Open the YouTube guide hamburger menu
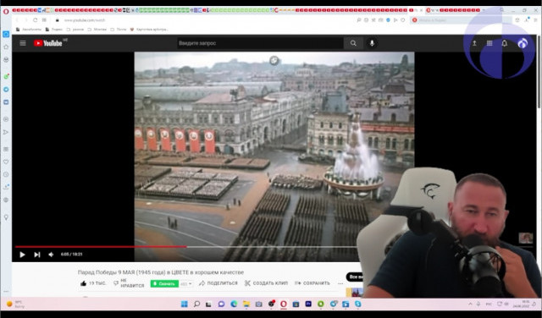The image size is (542, 318). 23,43
